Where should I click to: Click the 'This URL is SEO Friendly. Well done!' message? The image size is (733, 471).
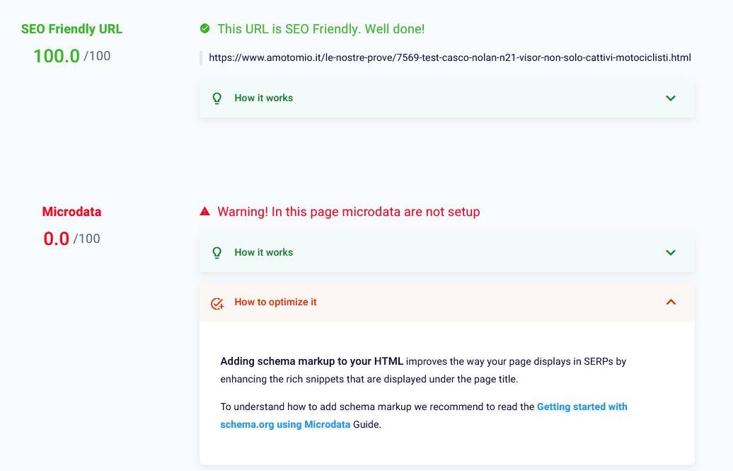click(321, 29)
